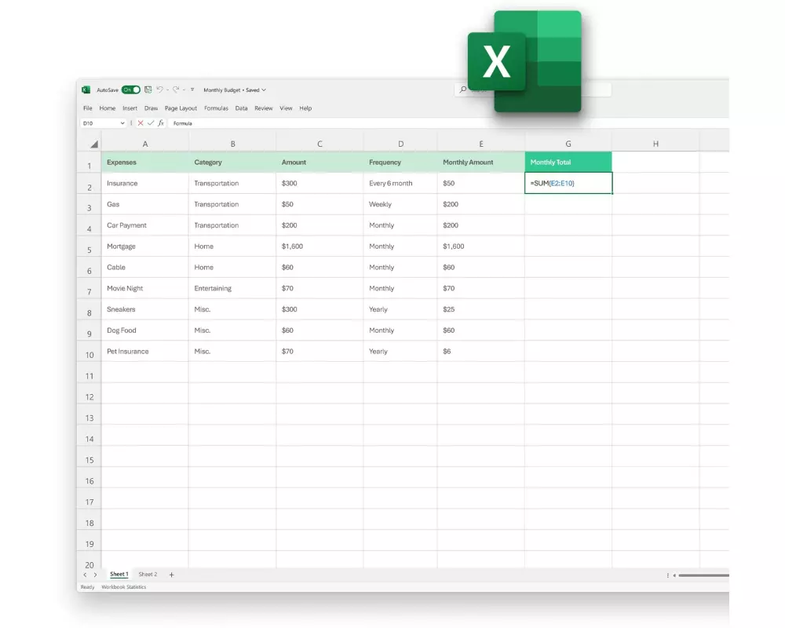Click the Undo arrow icon
Viewport: 785px width, 628px height.
pos(159,90)
